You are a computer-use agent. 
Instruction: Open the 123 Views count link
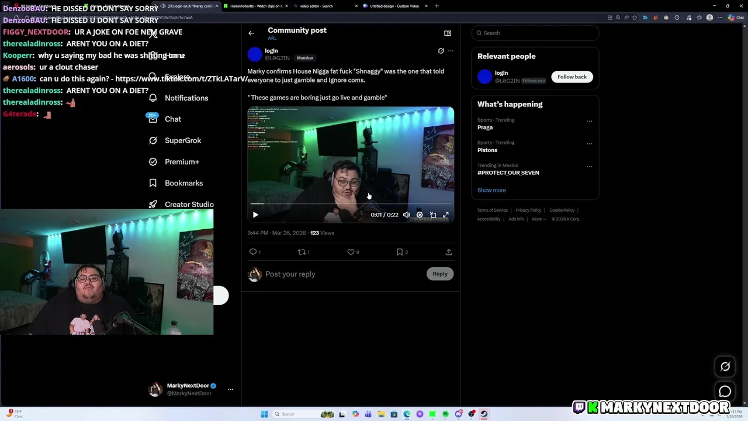[x=322, y=233]
